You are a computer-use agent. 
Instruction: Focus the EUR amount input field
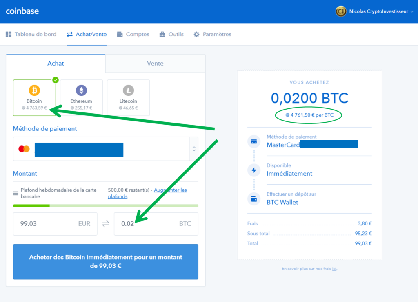tap(55, 224)
